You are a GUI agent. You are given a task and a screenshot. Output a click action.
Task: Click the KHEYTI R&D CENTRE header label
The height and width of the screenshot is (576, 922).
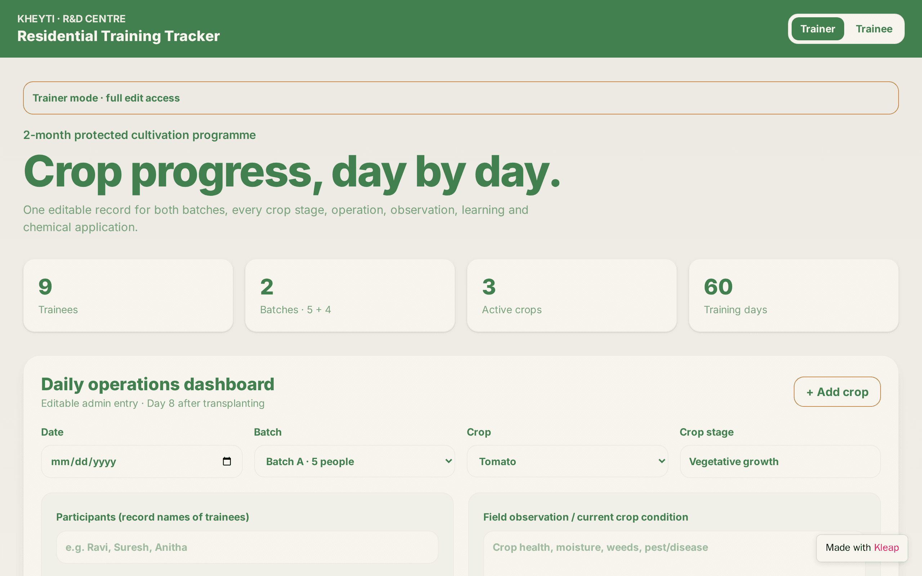pos(71,19)
